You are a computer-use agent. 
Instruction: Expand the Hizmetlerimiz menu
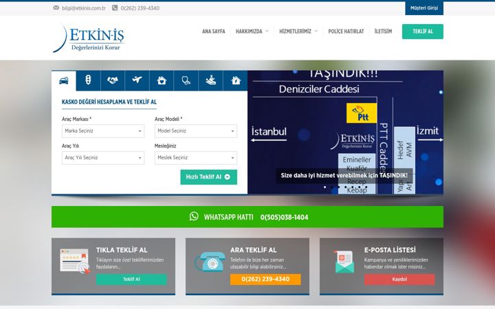298,31
